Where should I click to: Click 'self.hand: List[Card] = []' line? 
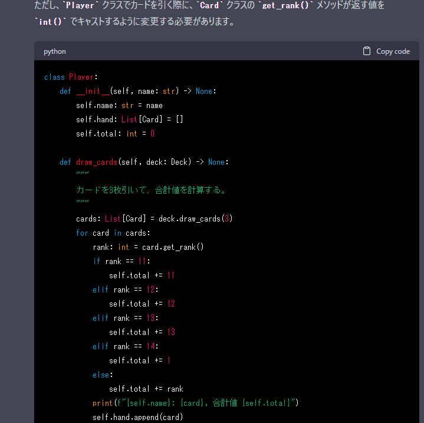pos(130,119)
